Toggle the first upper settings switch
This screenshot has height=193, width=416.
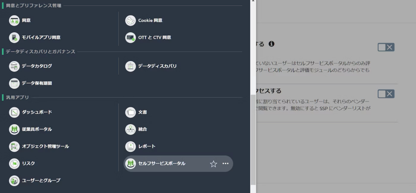click(386, 47)
